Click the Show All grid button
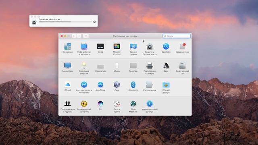Screen dimensions: 258x145 86,36
